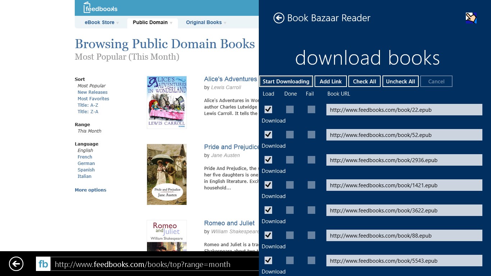491x276 pixels.
Task: Click the URL field containing book/2936.epub
Action: tap(404, 160)
